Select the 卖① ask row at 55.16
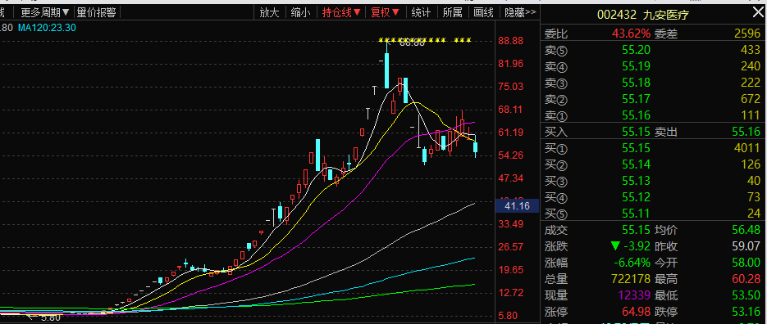The image size is (767, 324). (653, 115)
